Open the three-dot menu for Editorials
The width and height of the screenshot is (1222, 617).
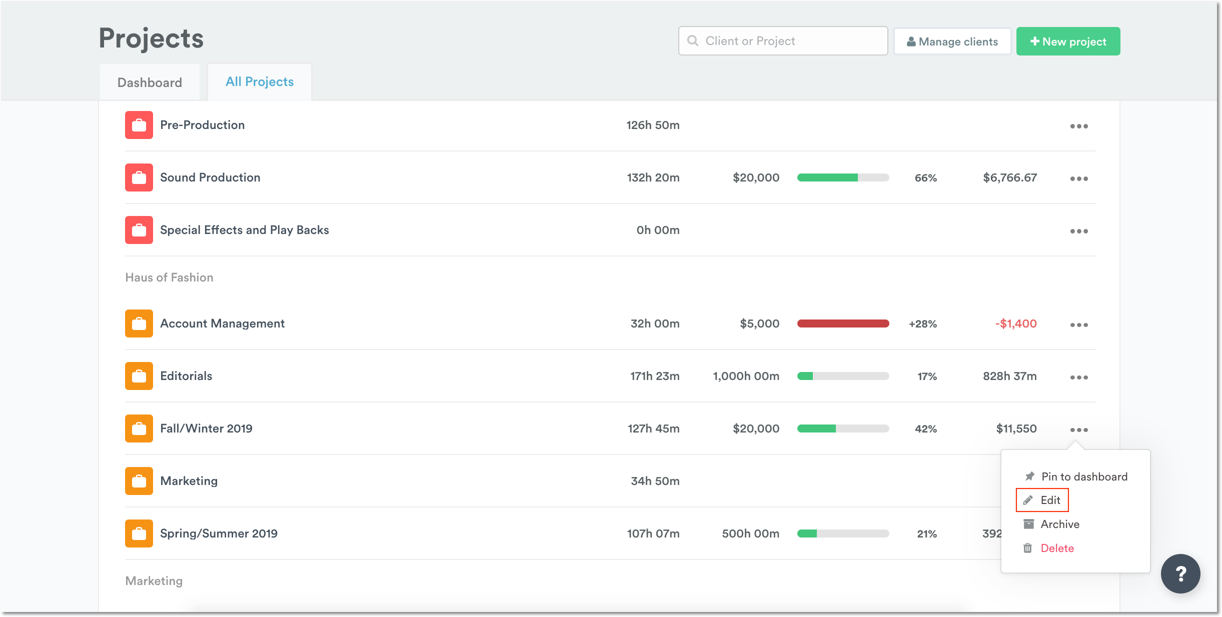pos(1079,377)
